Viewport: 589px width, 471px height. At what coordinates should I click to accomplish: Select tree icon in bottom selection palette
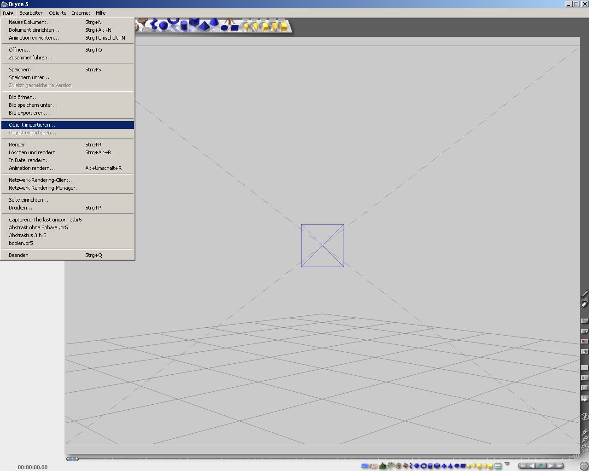[x=391, y=465]
